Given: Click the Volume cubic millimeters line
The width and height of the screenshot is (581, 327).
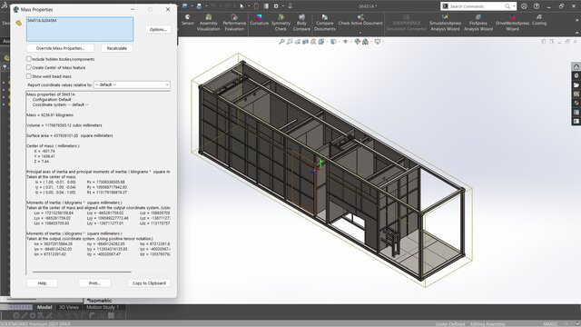Looking at the screenshot, I should (64, 125).
